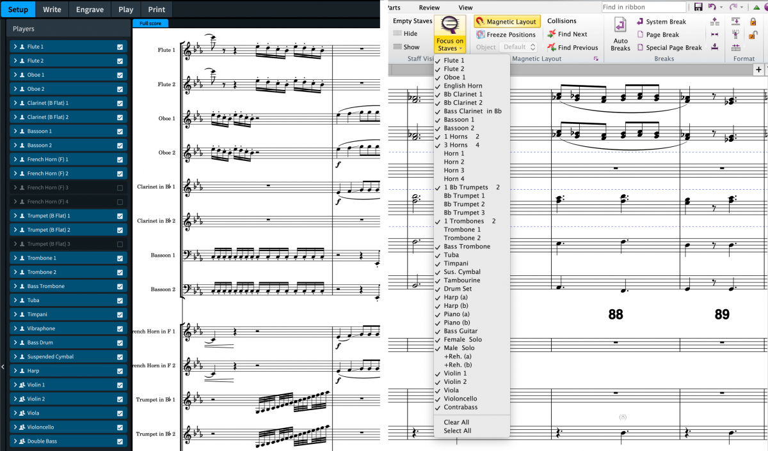Select the Full score layout tab
The width and height of the screenshot is (768, 451).
tap(150, 24)
